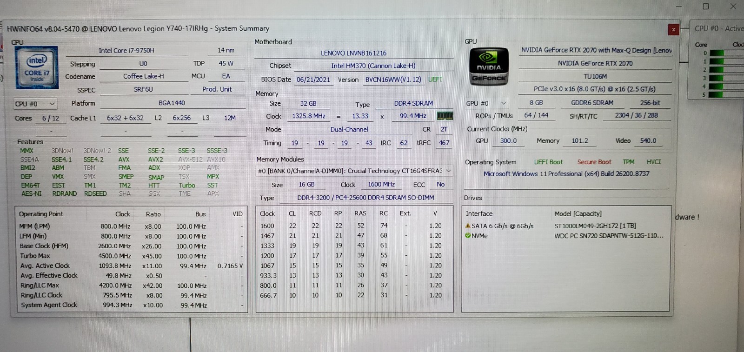Click the Windows 11 Professional build text
744x352 pixels.
566,174
